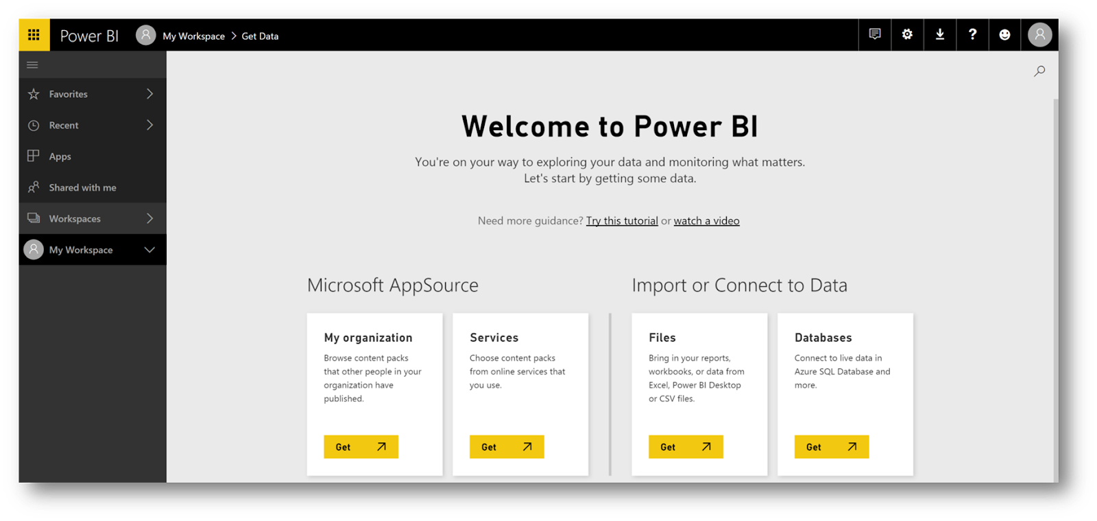
Task: Click My Workspace avatar in sidebar
Action: click(34, 250)
